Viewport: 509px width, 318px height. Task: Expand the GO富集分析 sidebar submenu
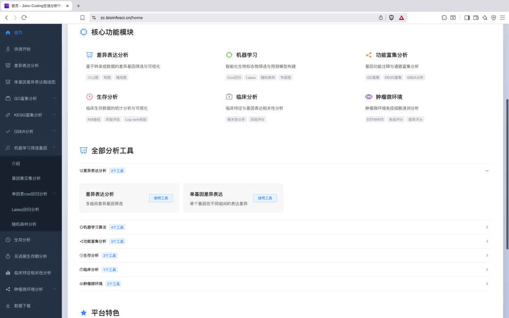tap(54, 98)
